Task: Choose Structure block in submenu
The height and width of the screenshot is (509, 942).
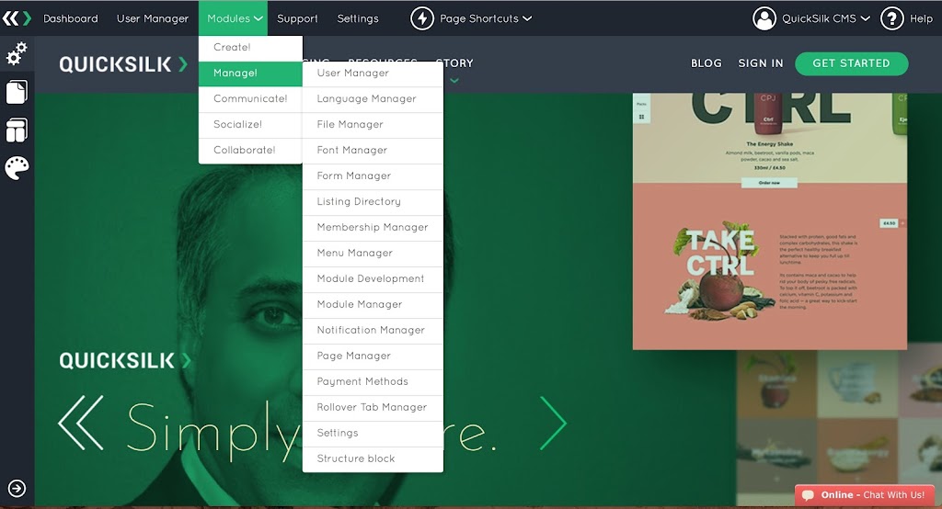Action: click(373, 459)
